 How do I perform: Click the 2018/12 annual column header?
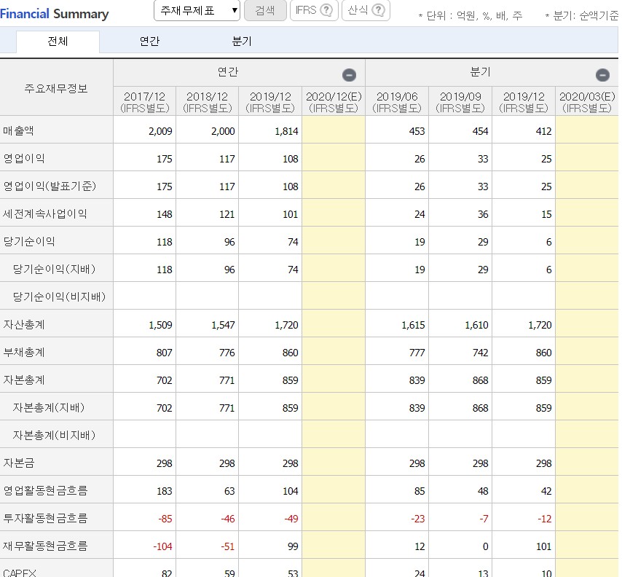[x=207, y=102]
